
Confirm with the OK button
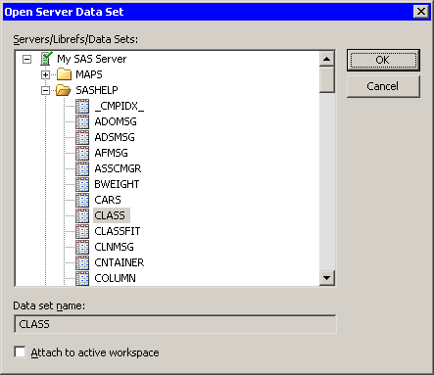[x=383, y=60]
